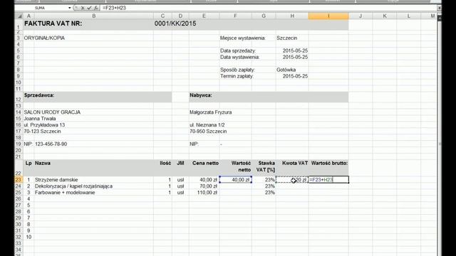Screen dimensions: 456x256
Task: Select the highlighted column I header
Action: [328, 16]
